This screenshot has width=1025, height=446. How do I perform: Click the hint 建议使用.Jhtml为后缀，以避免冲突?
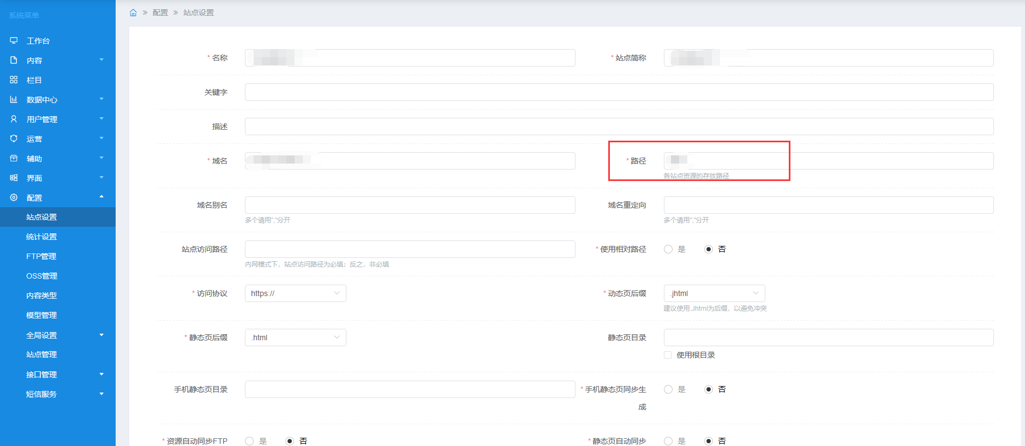click(715, 309)
